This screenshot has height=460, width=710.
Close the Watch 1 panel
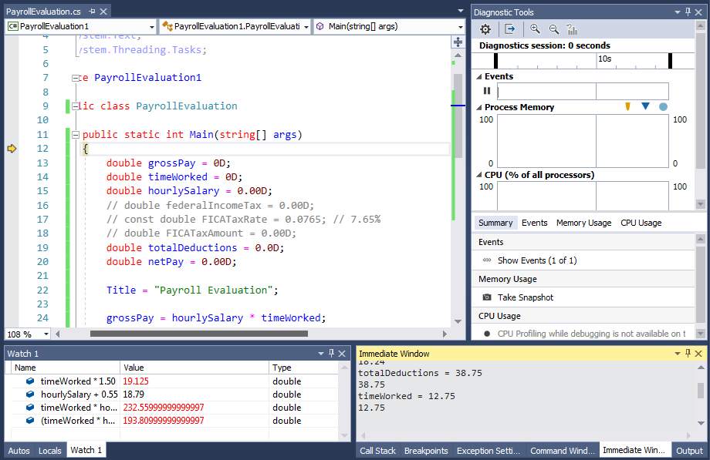click(342, 353)
